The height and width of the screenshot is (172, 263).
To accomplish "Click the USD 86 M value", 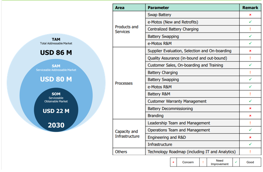I will (56, 53).
